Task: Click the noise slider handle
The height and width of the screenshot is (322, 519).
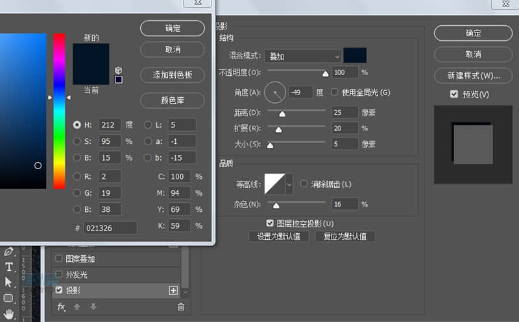Action: point(276,205)
